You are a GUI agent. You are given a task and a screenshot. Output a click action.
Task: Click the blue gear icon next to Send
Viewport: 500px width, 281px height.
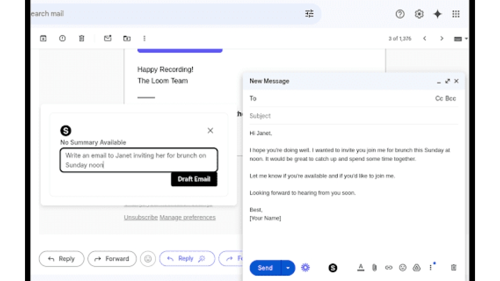305,268
